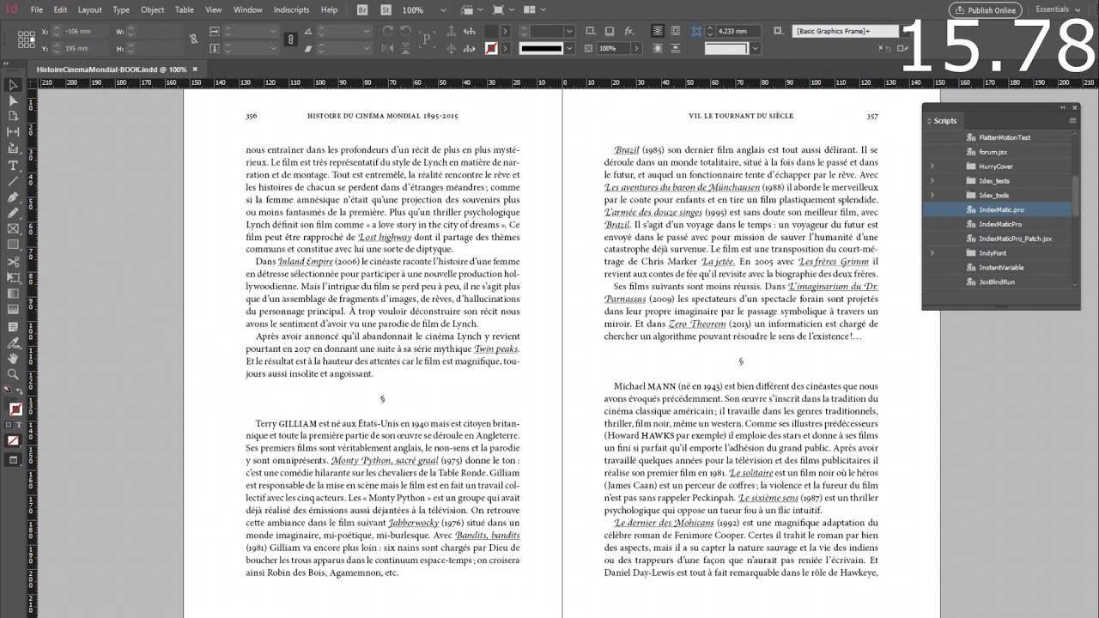Image resolution: width=1099 pixels, height=618 pixels.
Task: Collapse the Scripts panel with double arrows
Action: [1063, 108]
